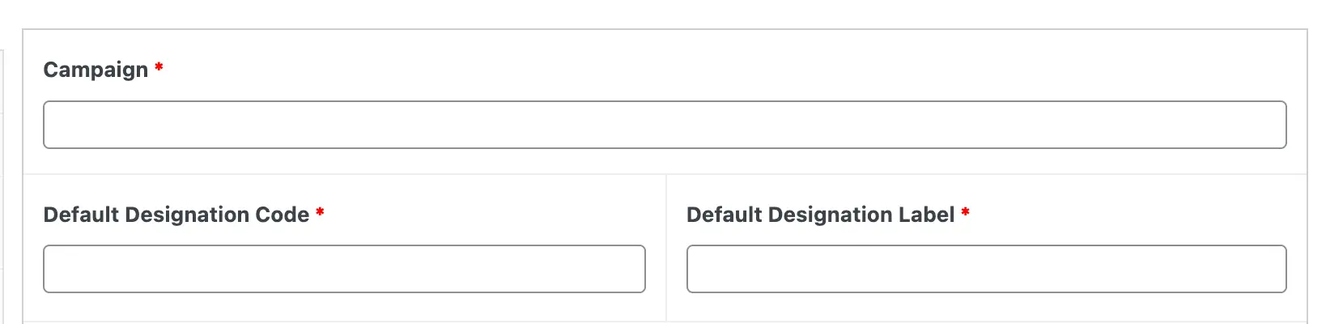Click the Campaign field label
The width and height of the screenshot is (1326, 324).
(x=96, y=70)
